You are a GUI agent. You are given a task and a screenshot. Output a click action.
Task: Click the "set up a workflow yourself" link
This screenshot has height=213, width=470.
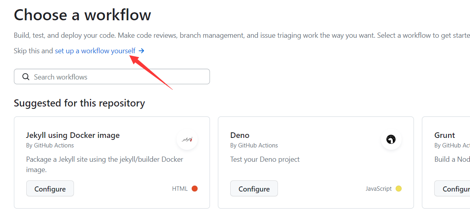coord(95,51)
